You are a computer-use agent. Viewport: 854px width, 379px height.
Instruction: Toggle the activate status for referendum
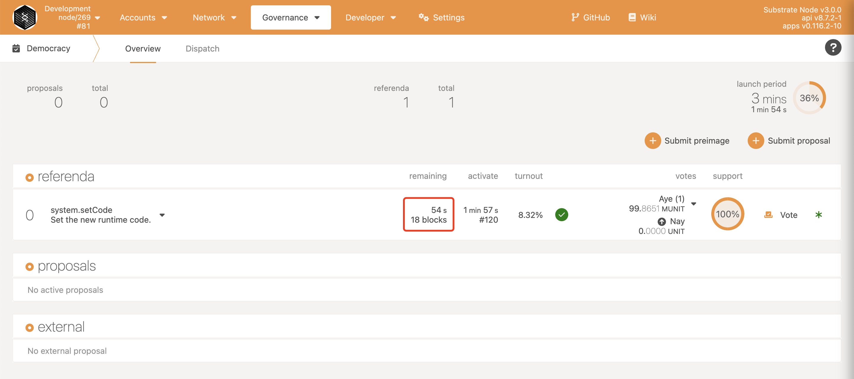click(x=563, y=215)
